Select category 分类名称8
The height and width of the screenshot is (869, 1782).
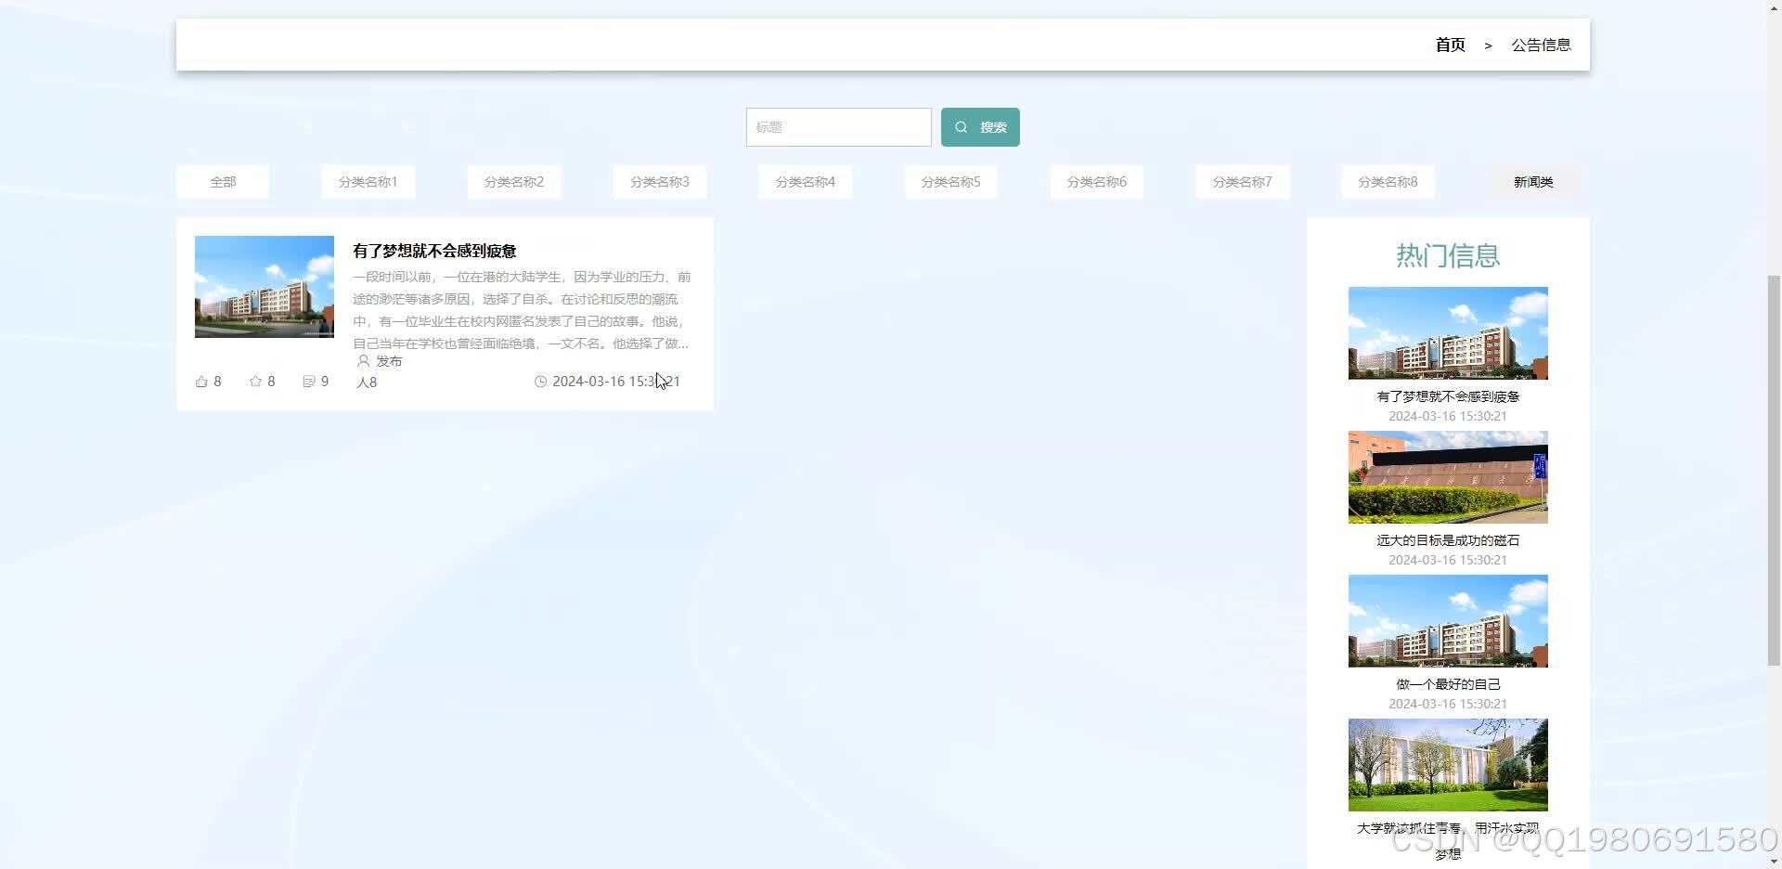click(1388, 181)
